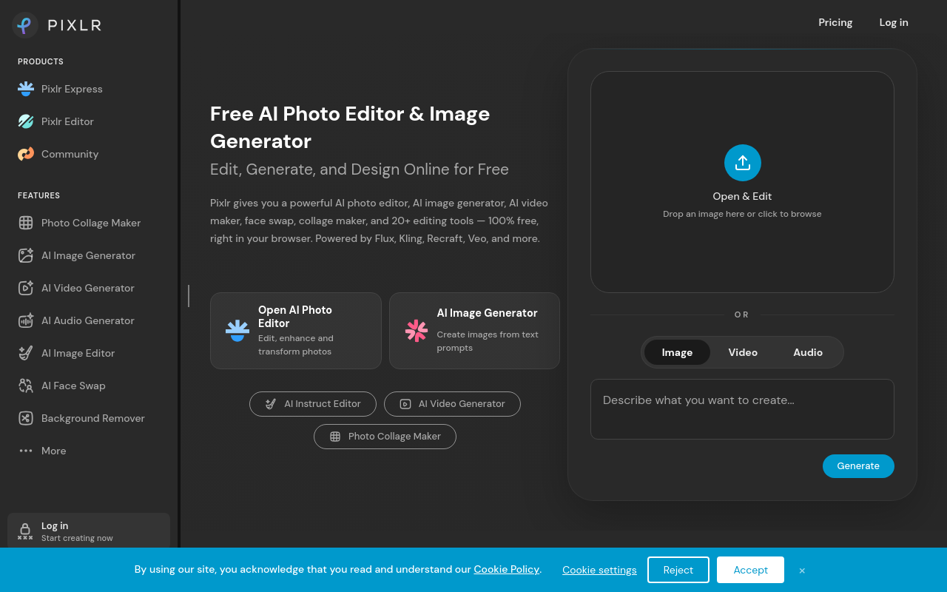This screenshot has width=947, height=592.
Task: Choose the AI Image Editor brush icon
Action: pos(26,353)
